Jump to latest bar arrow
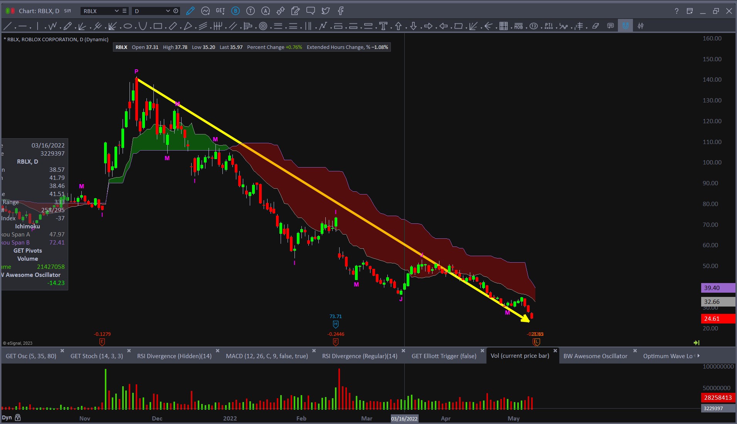 pyautogui.click(x=696, y=342)
